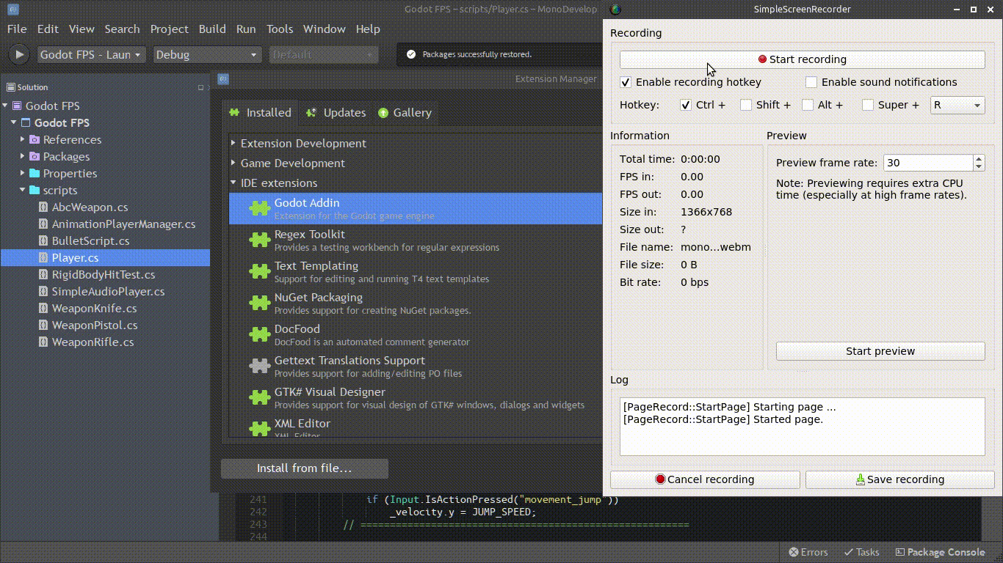
Task: Click the Regex Toolkit puzzle icon
Action: tap(259, 240)
